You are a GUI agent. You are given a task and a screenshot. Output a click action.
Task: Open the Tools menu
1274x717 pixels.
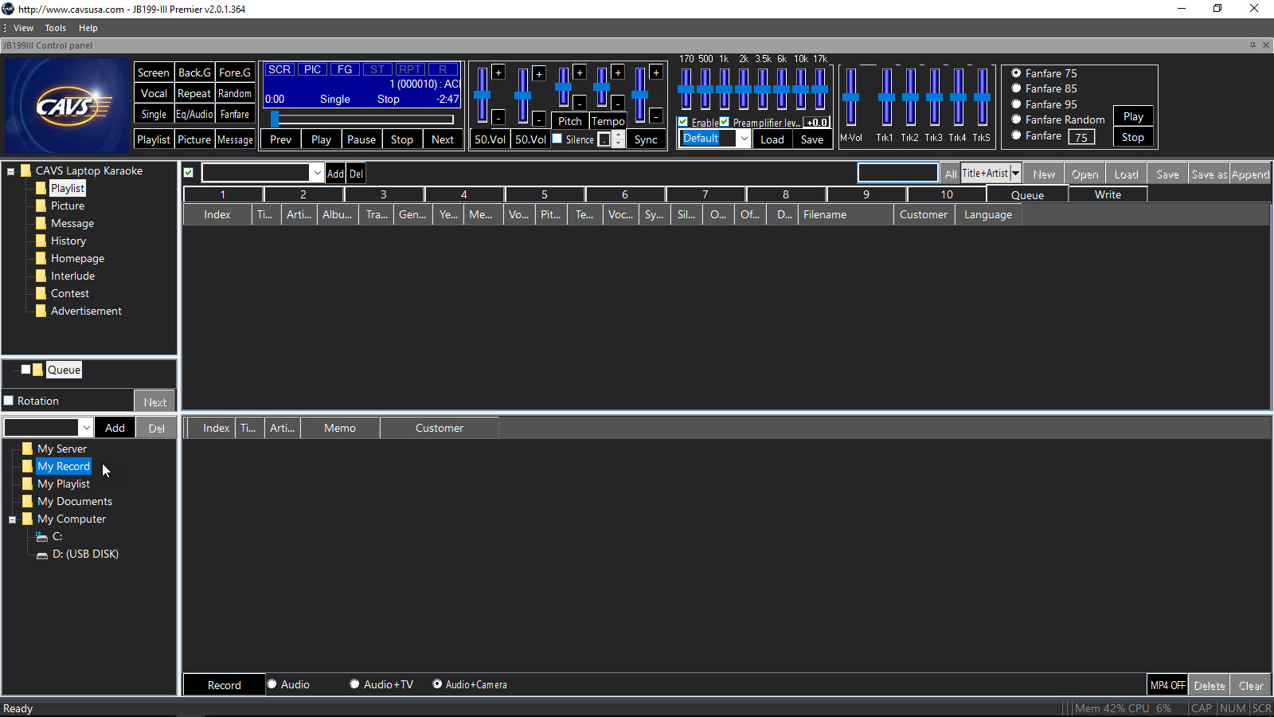point(56,28)
